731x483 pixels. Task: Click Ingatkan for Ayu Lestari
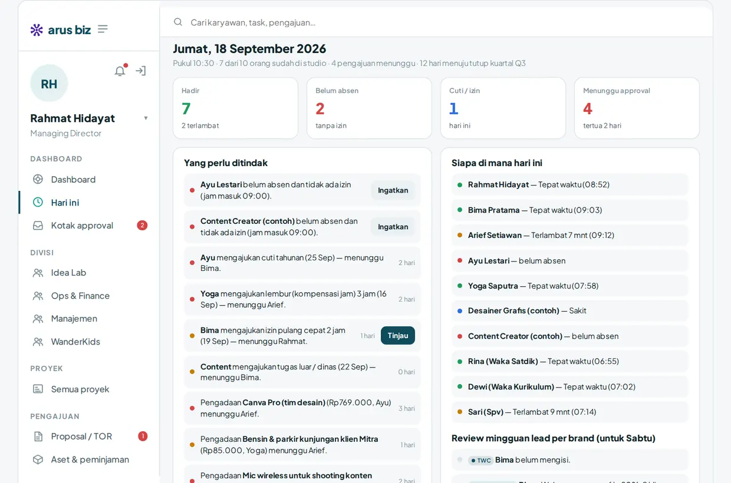393,190
